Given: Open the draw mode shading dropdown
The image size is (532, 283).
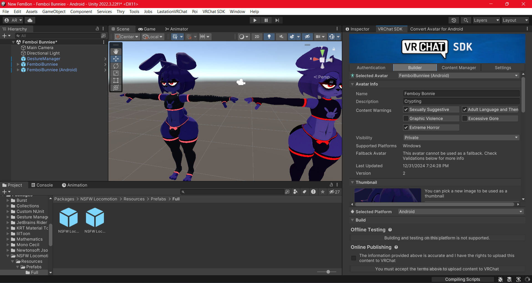Looking at the screenshot, I should pyautogui.click(x=244, y=37).
